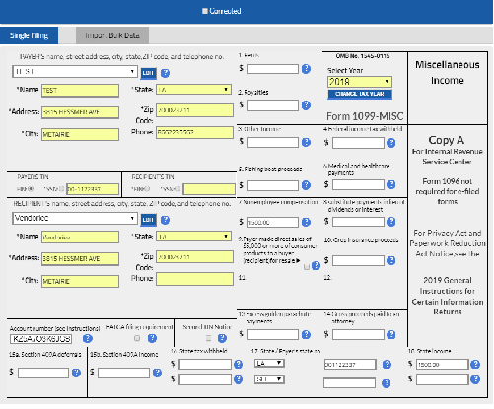Show help for 15b Section 409A income
Viewport: 494px width, 409px height.
tap(157, 373)
